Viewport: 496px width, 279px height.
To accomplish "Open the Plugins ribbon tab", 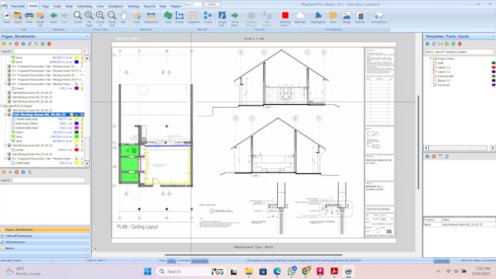I will (x=176, y=7).
